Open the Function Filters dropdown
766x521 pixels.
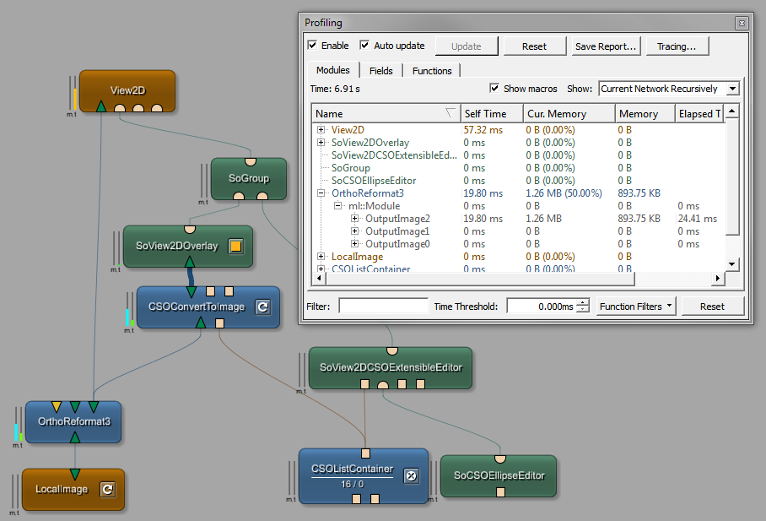click(636, 307)
